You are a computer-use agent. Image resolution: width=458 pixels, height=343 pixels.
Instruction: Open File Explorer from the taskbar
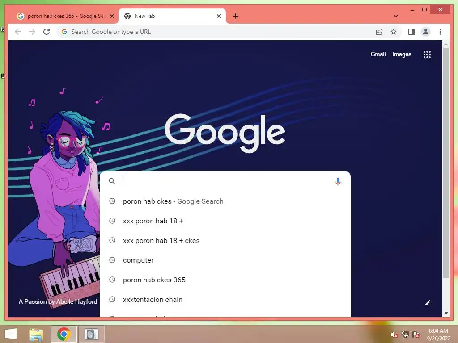[36, 334]
